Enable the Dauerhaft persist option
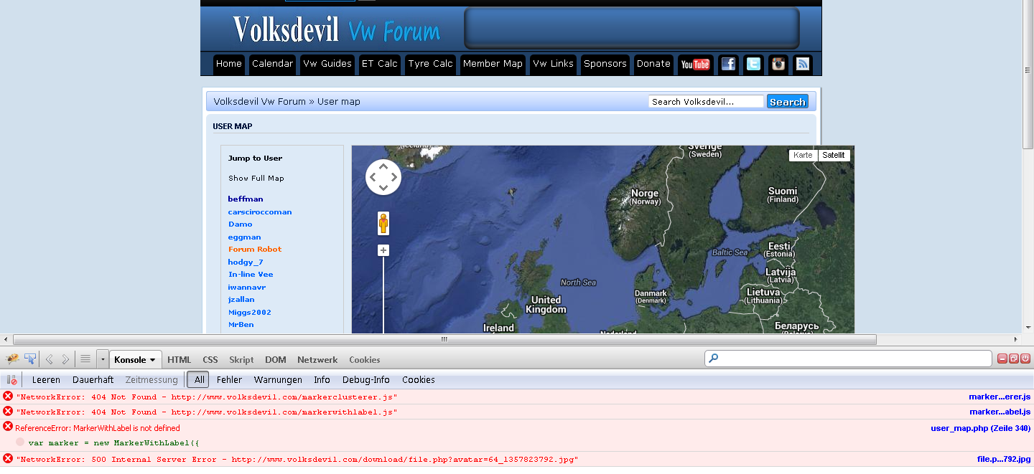The image size is (1034, 474). [x=93, y=380]
